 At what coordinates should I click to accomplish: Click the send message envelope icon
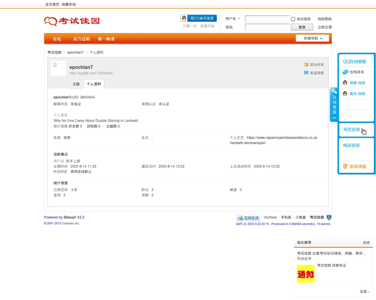306,73
